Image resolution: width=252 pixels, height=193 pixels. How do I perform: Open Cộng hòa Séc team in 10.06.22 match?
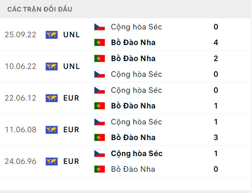(x=136, y=74)
